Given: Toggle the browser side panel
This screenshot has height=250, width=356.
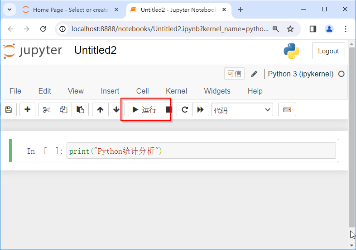Looking at the screenshot, I should tap(313, 29).
